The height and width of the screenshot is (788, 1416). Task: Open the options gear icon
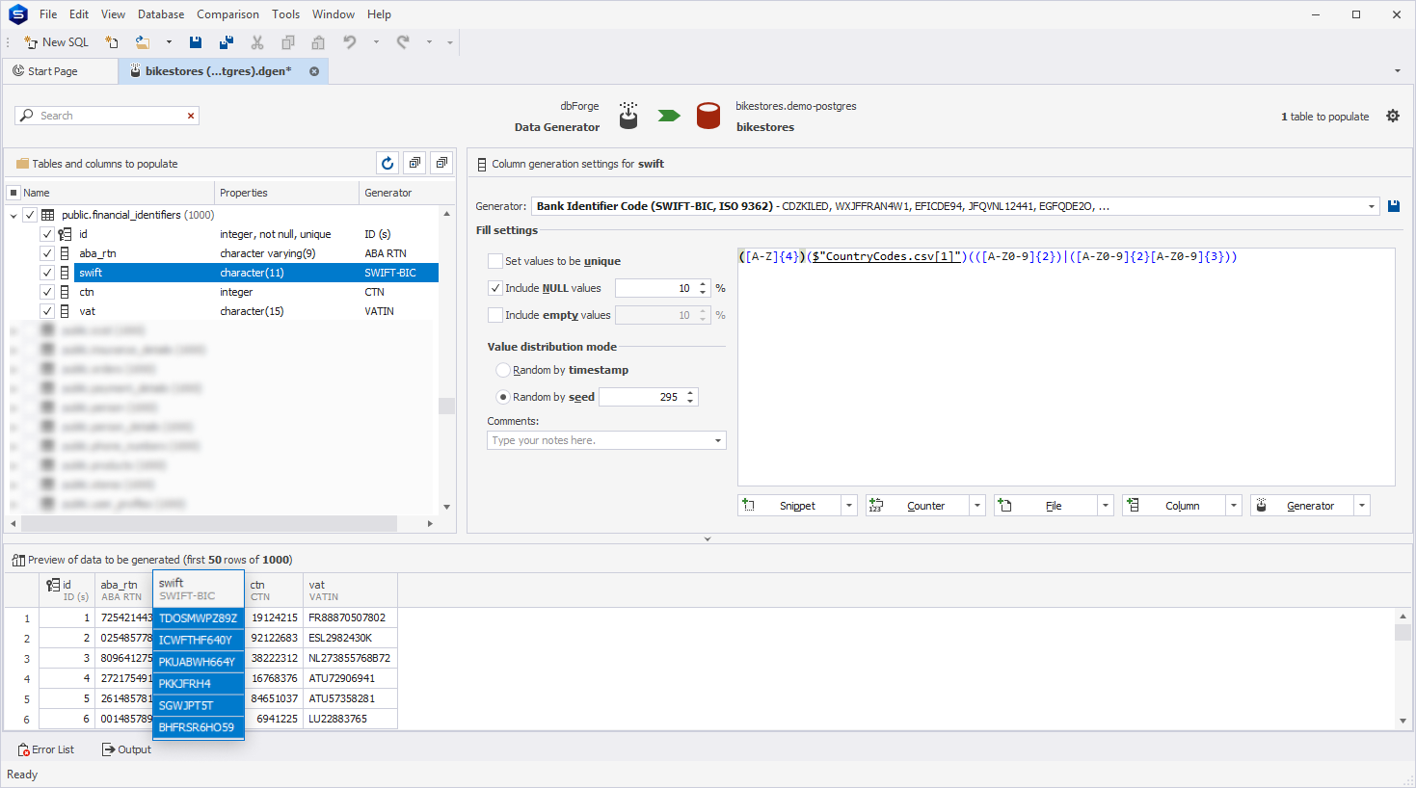pos(1393,116)
